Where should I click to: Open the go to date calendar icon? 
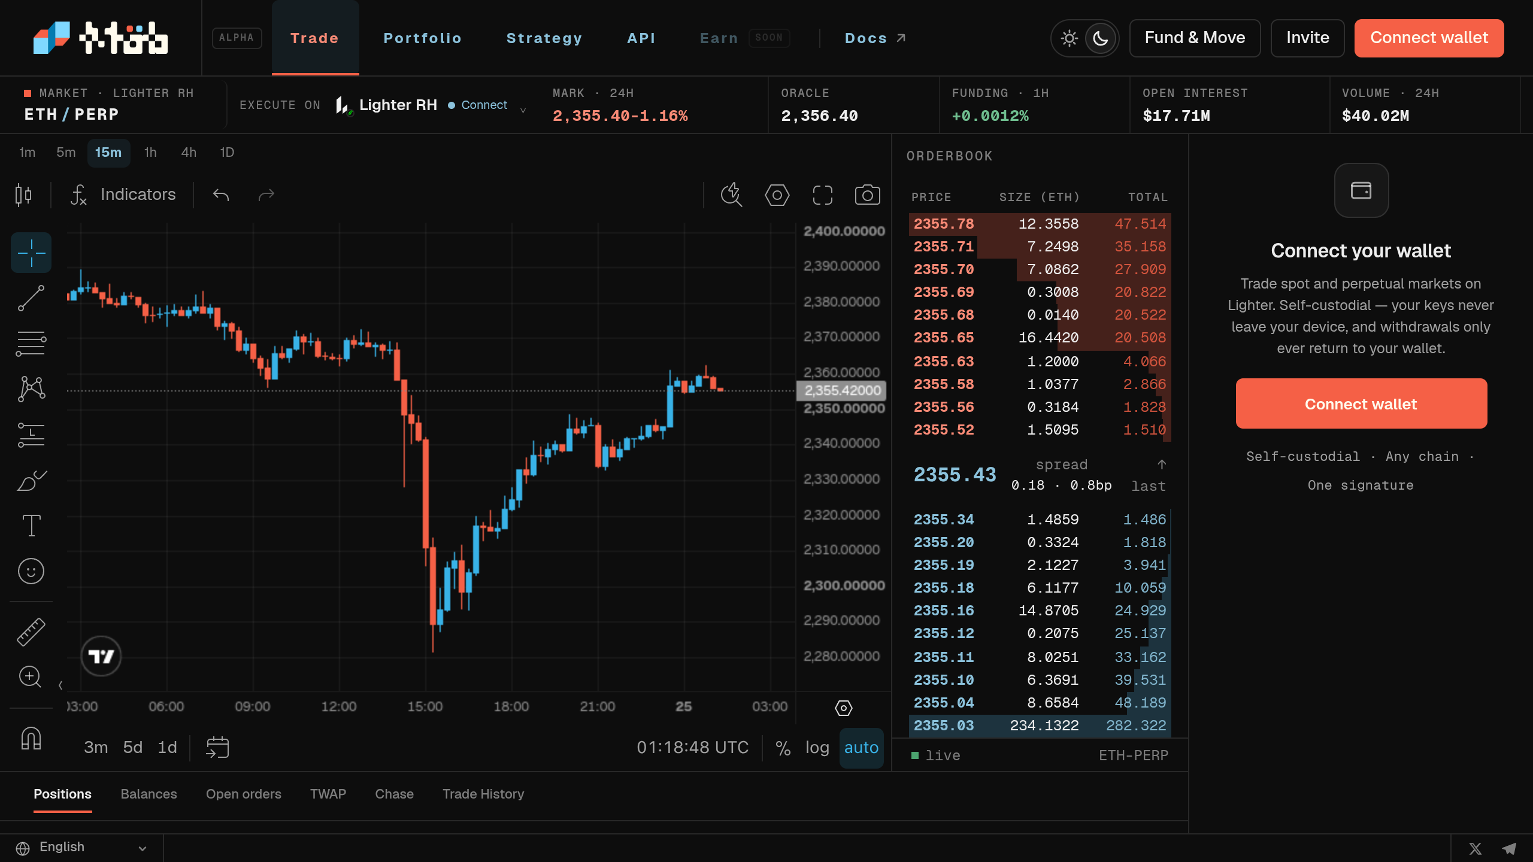(x=217, y=748)
